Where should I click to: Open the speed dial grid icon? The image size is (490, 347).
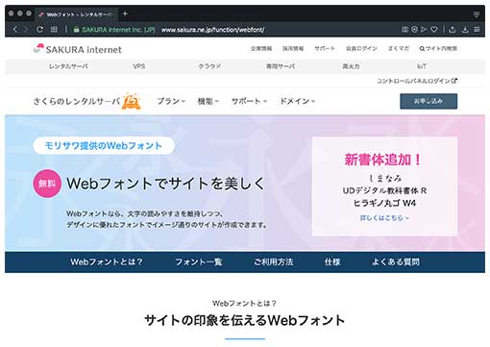[x=54, y=30]
